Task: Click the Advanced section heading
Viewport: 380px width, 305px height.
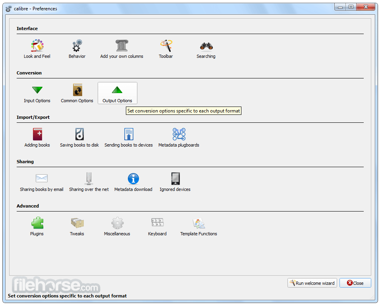Action: 28,206
